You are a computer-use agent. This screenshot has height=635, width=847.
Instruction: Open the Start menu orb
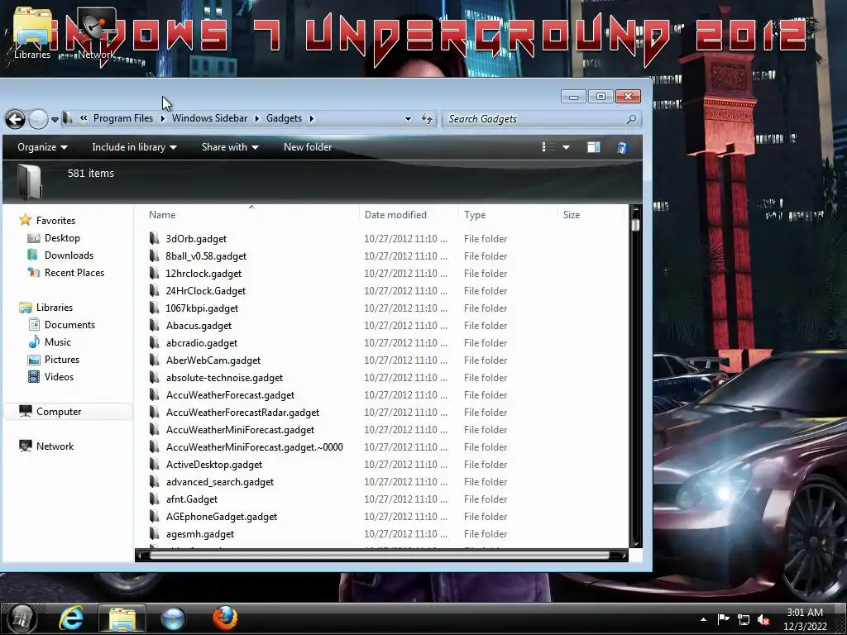tap(22, 618)
